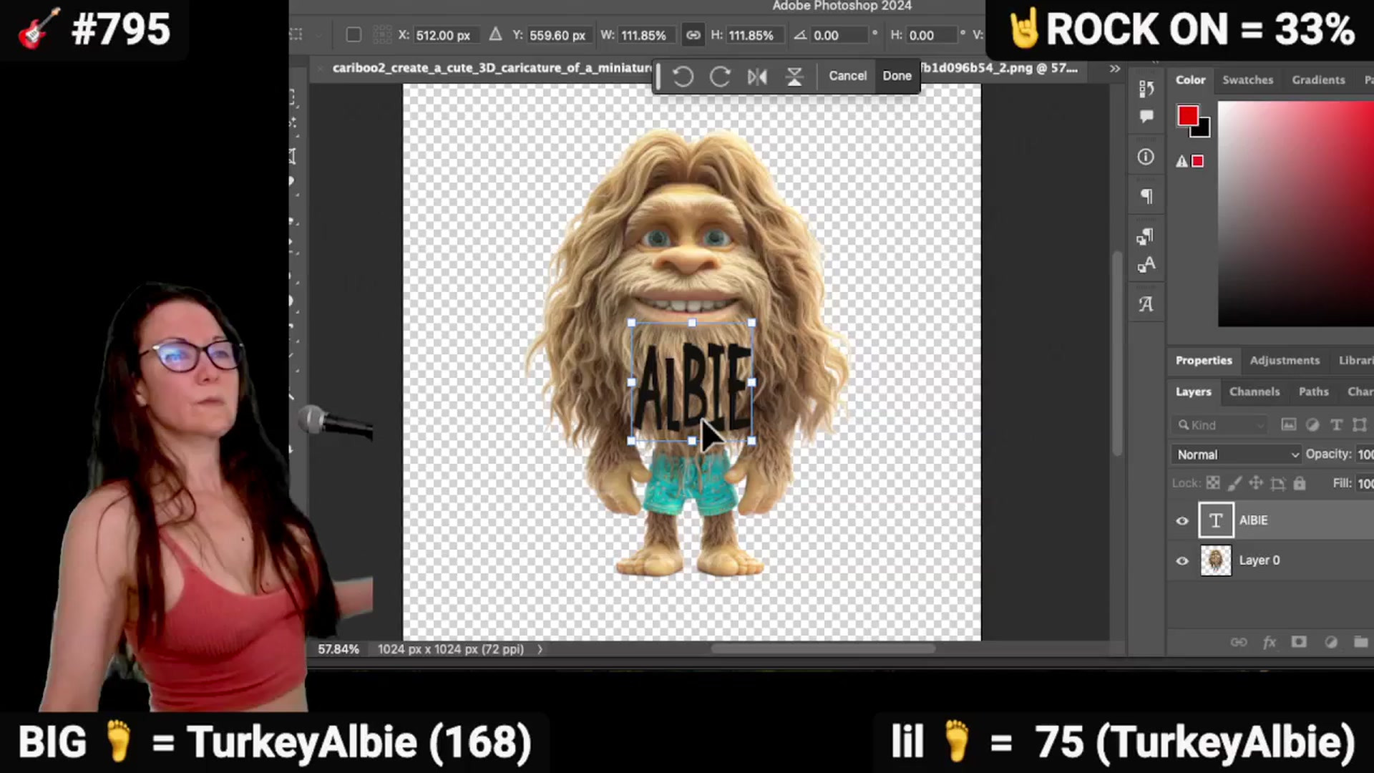This screenshot has height=773, width=1374.
Task: Filter layers by shape layers
Action: pyautogui.click(x=1360, y=425)
